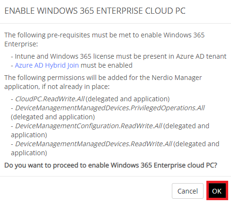Click the word 'Enterprise:' ending the prerequisites sentence
This screenshot has width=231, height=203.
point(21,44)
